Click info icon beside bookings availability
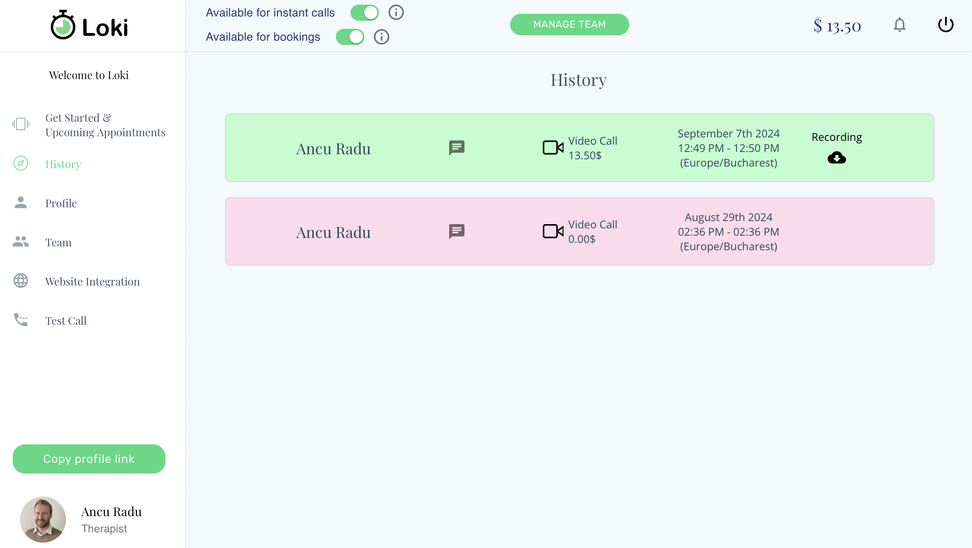This screenshot has height=548, width=972. pos(381,37)
